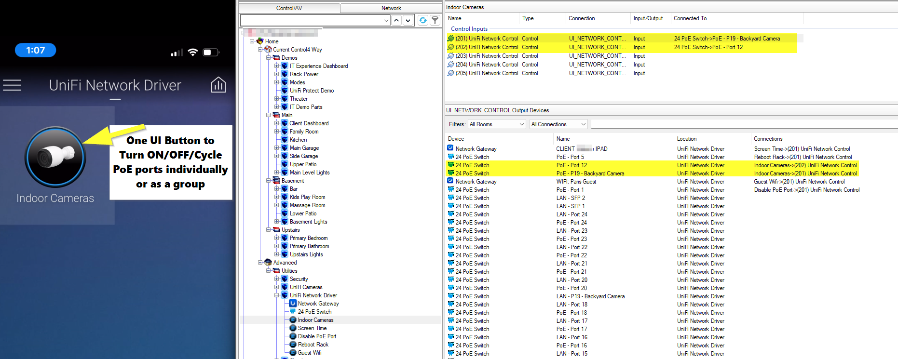This screenshot has width=898, height=359.
Task: Tap the home icon beside UniFi Network Driver
Action: [218, 85]
